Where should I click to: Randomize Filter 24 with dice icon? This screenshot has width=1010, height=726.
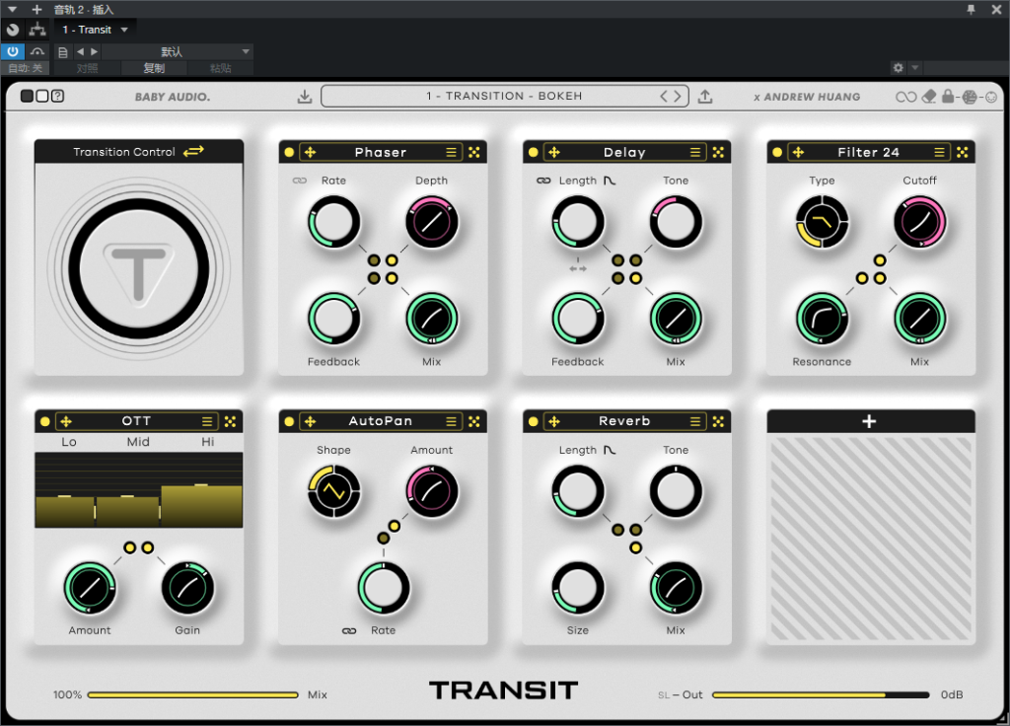click(963, 152)
